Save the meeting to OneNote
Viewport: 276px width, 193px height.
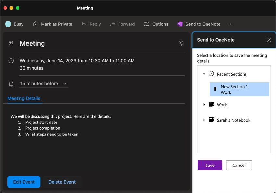pos(210,165)
